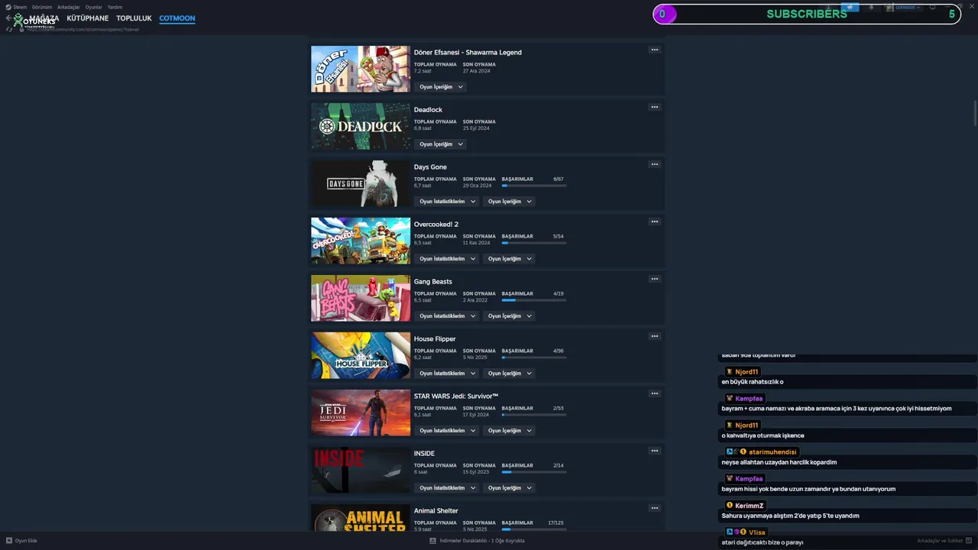Click Gang Beasts achievements progress bar
The image size is (978, 550).
point(534,300)
